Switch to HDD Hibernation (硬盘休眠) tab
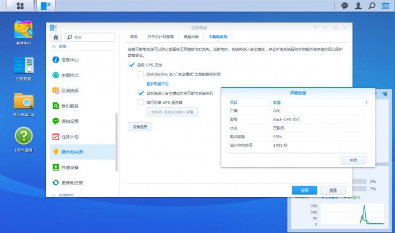This screenshot has width=395, height=233. click(x=191, y=37)
